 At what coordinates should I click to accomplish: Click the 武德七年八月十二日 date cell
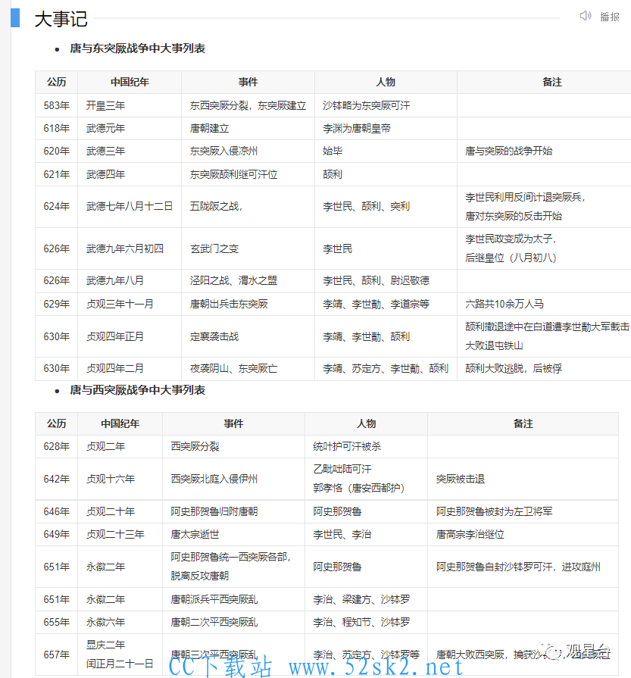point(130,207)
